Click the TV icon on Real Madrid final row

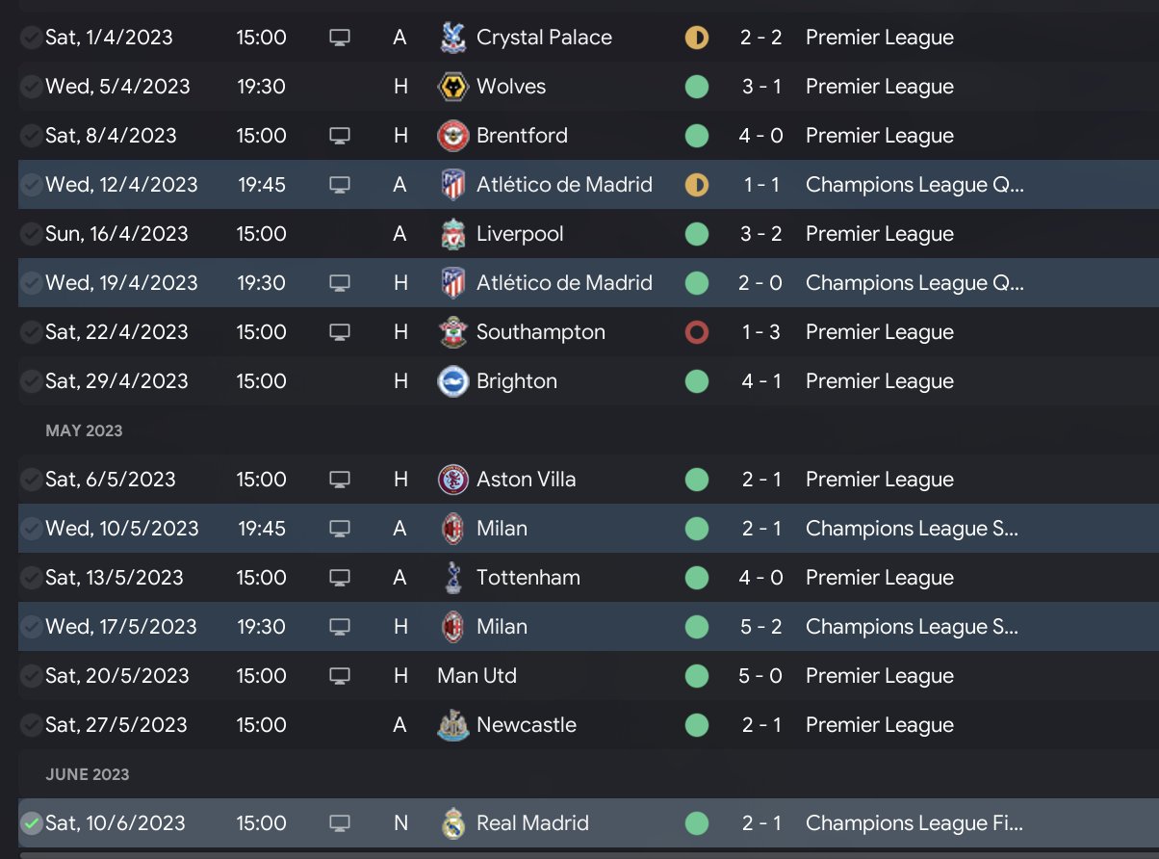tap(339, 823)
